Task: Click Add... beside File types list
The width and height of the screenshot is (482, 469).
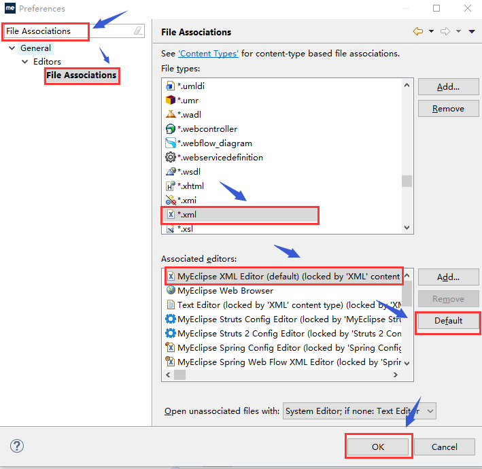Action: click(x=448, y=87)
